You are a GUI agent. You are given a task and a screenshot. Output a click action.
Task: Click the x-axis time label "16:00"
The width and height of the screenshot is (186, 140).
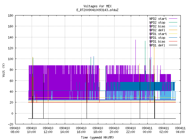(x=81, y=132)
